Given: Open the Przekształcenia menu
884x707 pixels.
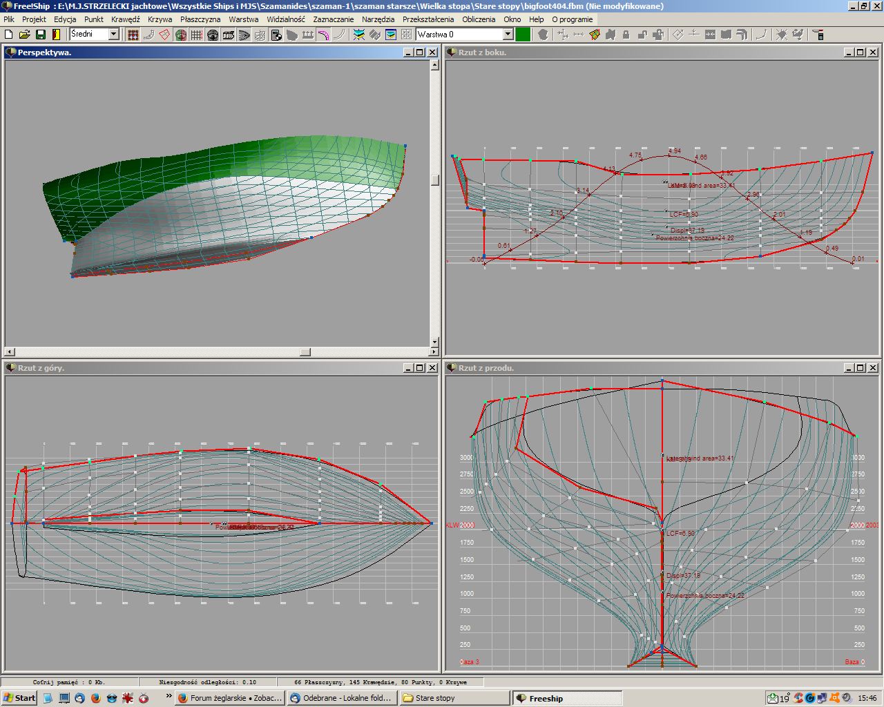Looking at the screenshot, I should [x=428, y=19].
